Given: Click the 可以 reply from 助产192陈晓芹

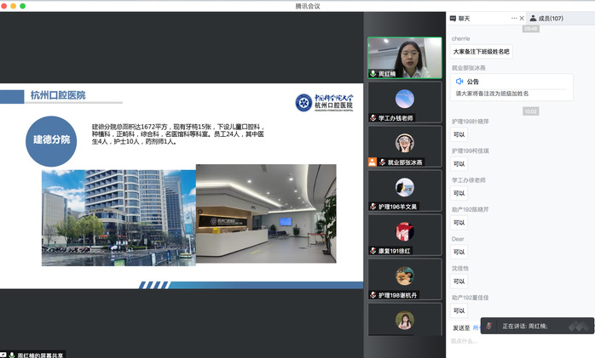Looking at the screenshot, I should (x=459, y=223).
